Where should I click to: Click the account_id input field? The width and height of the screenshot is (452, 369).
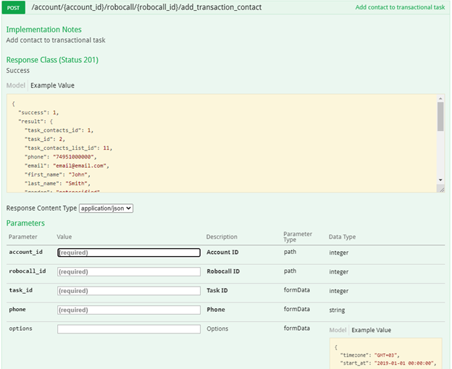[129, 253]
